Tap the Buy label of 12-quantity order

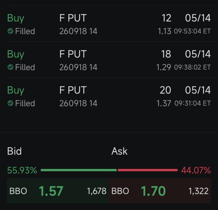pyautogui.click(x=16, y=18)
